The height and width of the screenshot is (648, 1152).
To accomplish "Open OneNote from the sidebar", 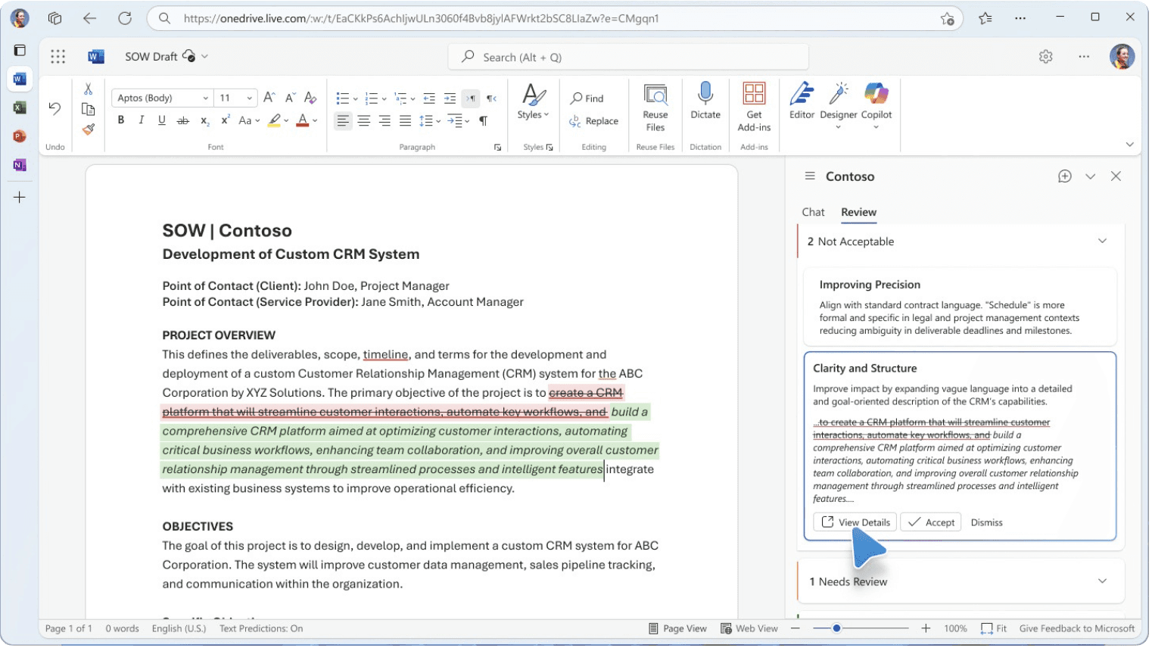I will tap(20, 165).
